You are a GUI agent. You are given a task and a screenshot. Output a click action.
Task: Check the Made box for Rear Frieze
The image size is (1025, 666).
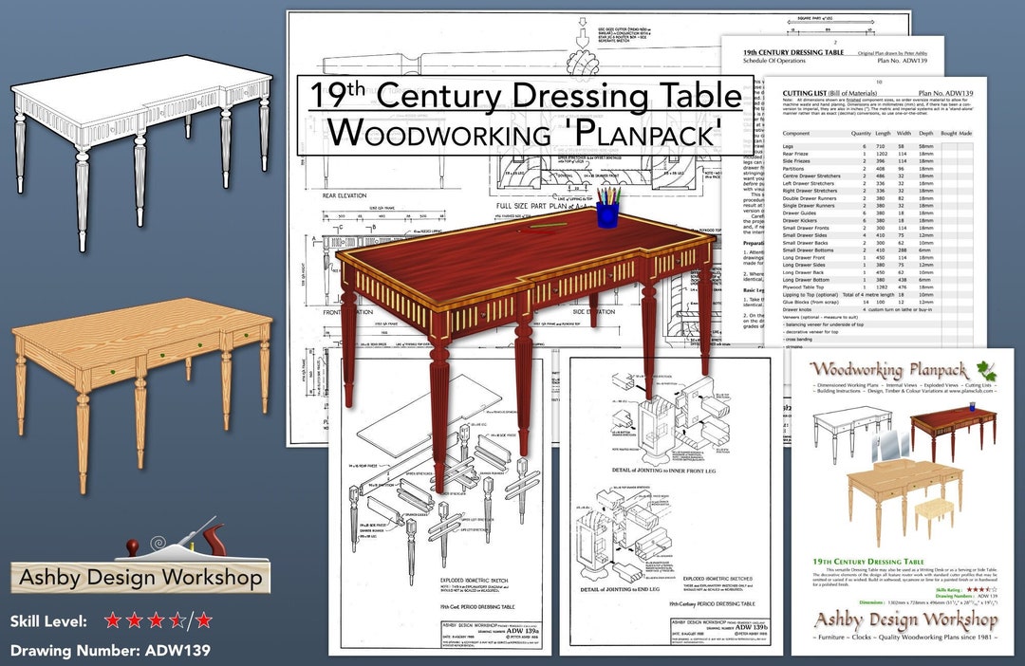point(963,154)
